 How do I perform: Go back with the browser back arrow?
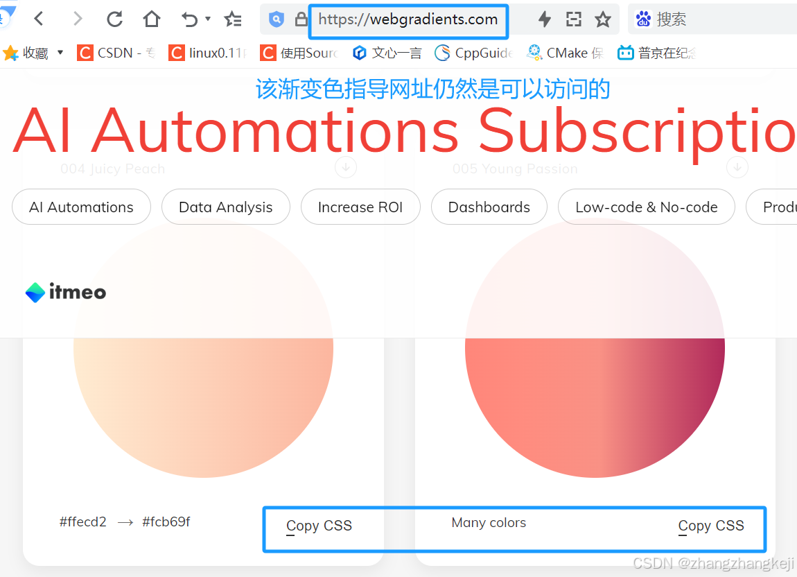(x=39, y=19)
